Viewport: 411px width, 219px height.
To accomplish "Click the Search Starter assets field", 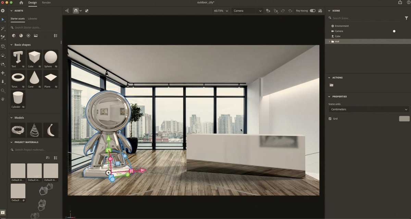I will pos(34,27).
